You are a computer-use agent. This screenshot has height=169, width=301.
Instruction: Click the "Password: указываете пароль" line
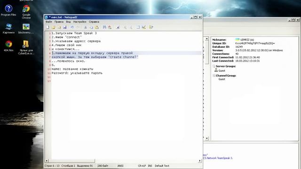click(77, 73)
